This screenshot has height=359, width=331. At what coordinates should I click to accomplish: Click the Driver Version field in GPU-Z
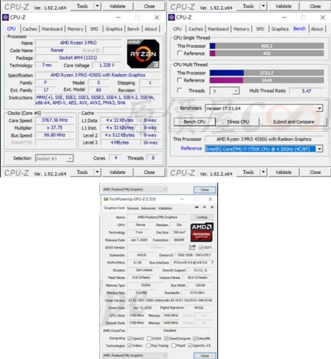click(x=170, y=300)
